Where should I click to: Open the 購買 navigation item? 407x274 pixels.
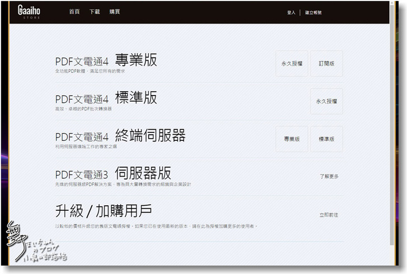point(115,12)
